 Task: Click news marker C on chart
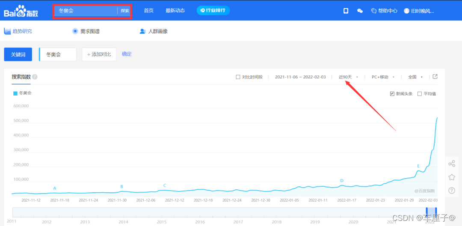(x=165, y=185)
